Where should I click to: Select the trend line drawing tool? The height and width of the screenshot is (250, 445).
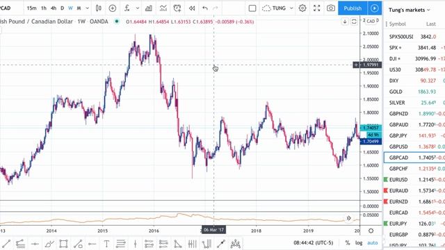click(6, 244)
